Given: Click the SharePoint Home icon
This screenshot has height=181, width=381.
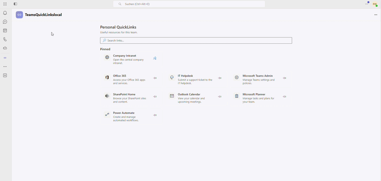Looking at the screenshot, I should coord(107,96).
